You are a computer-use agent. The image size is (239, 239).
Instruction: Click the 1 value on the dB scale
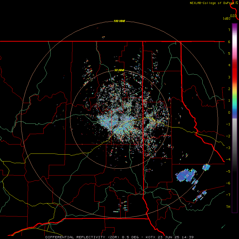tap(229, 101)
